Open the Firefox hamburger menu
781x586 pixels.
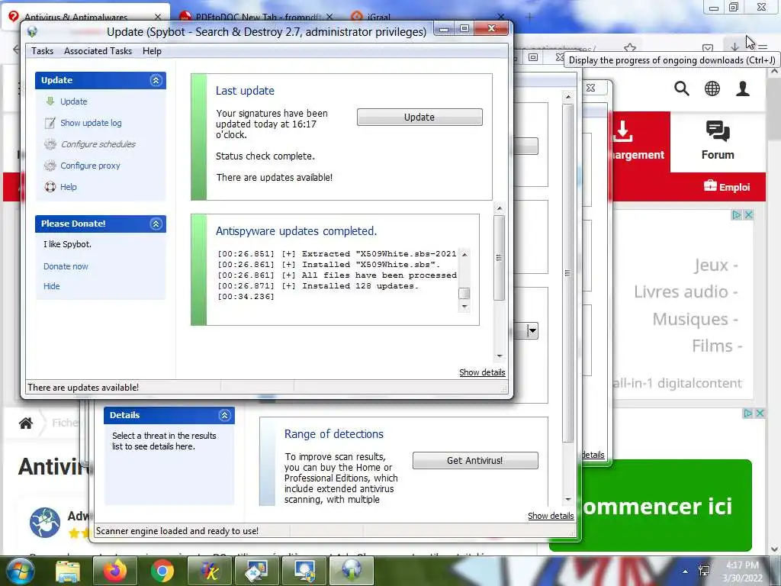click(763, 47)
